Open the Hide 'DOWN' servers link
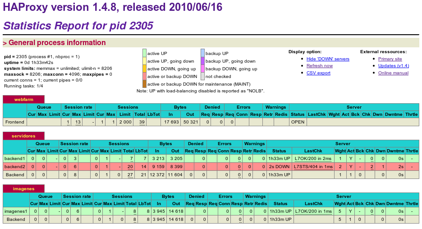Image resolution: width=422 pixels, height=229 pixels. tap(328, 59)
